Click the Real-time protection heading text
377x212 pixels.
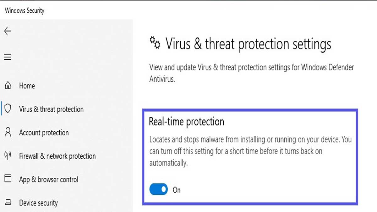click(187, 122)
